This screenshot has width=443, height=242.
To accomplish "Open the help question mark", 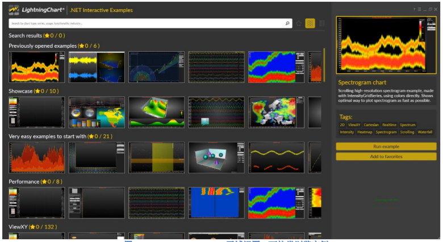I will (414, 9).
